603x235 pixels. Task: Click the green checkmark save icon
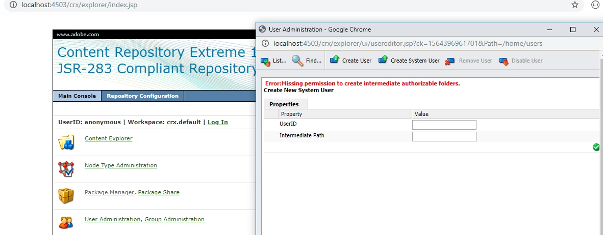click(x=596, y=147)
